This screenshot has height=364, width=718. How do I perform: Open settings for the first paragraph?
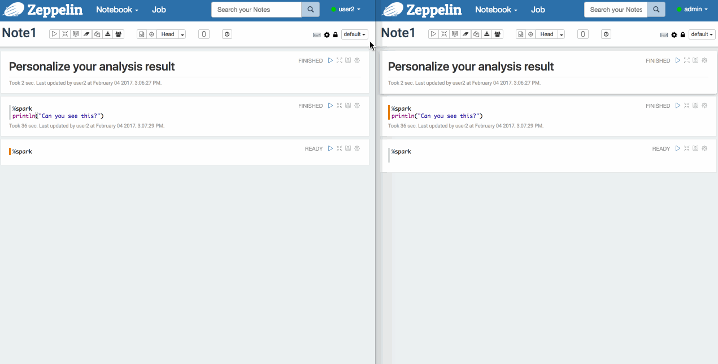tap(356, 60)
